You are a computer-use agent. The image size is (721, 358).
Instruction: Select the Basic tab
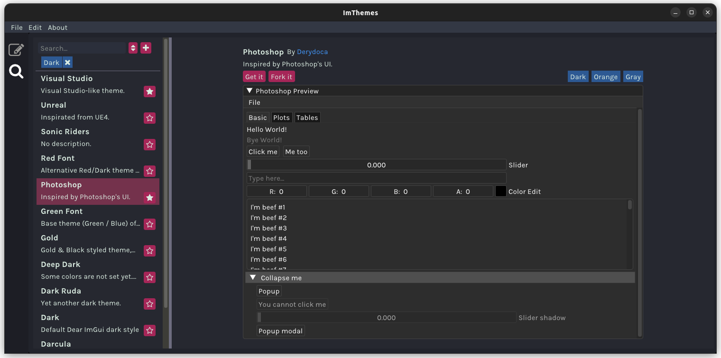pos(258,118)
